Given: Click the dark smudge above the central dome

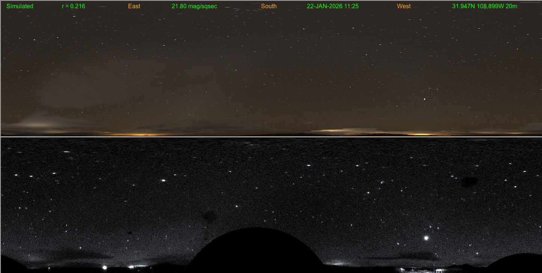Looking at the screenshot, I should [x=208, y=216].
